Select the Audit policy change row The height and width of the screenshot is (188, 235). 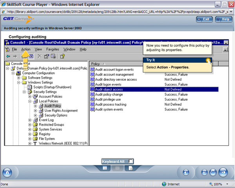pyautogui.click(x=109, y=94)
